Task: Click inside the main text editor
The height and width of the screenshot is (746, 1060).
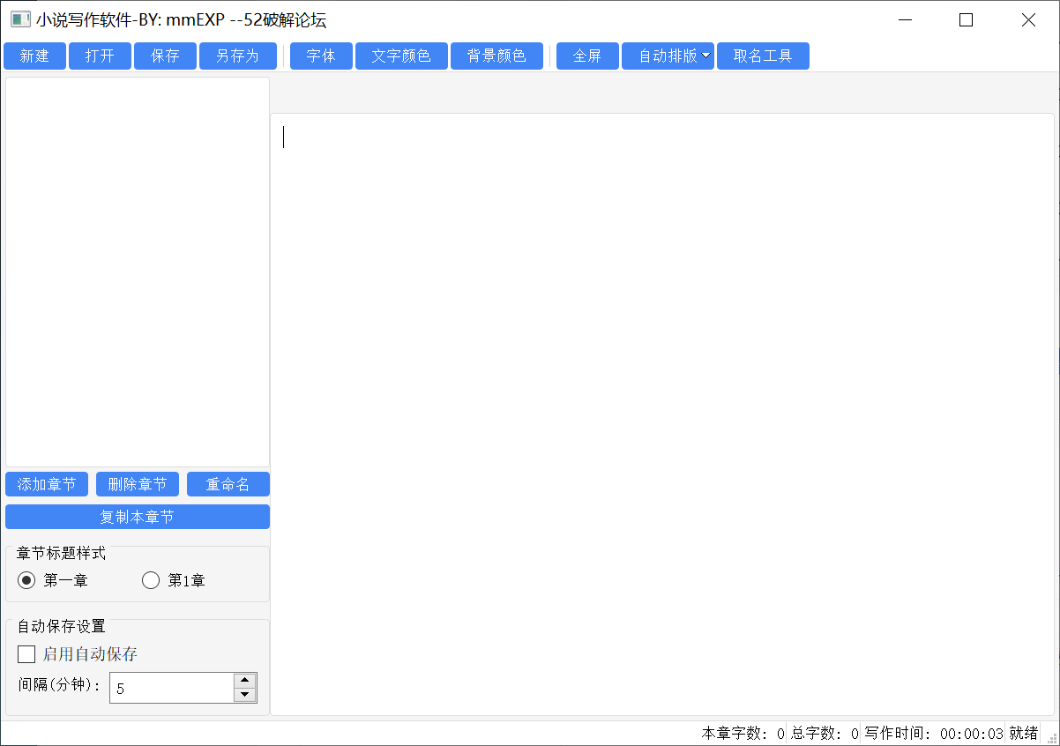Action: [661, 414]
